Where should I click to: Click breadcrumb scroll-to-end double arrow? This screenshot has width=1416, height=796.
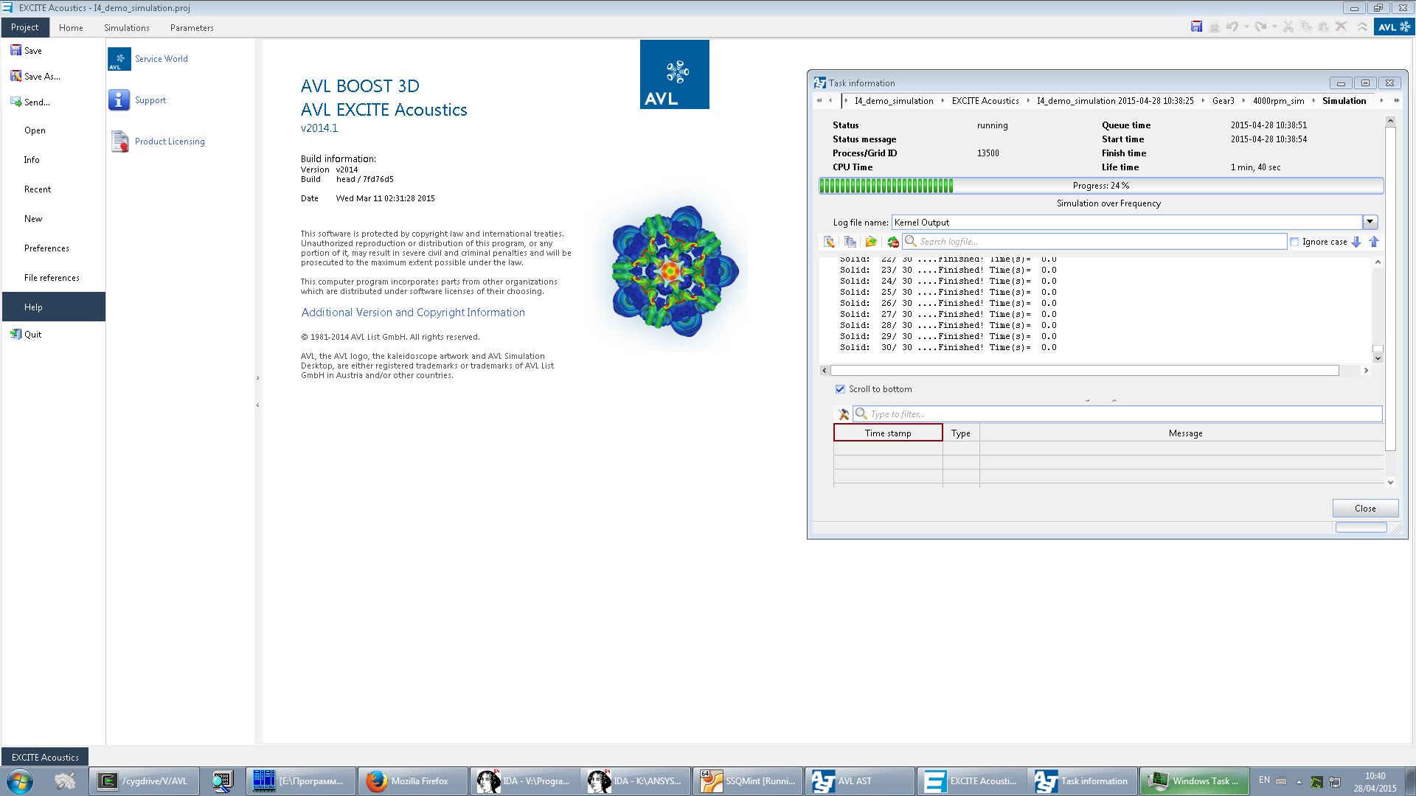pos(1396,101)
